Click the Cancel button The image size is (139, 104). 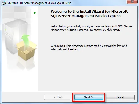[x=120, y=97]
